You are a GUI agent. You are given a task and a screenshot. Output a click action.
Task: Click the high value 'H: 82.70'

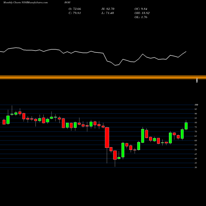[x=108, y=9]
